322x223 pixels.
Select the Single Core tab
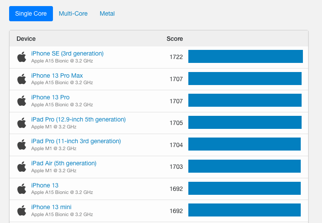[31, 13]
